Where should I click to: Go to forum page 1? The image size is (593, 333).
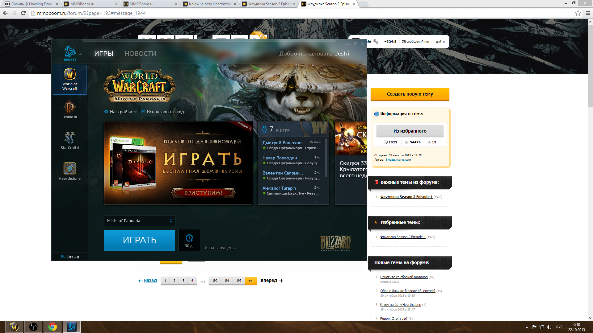pos(165,281)
